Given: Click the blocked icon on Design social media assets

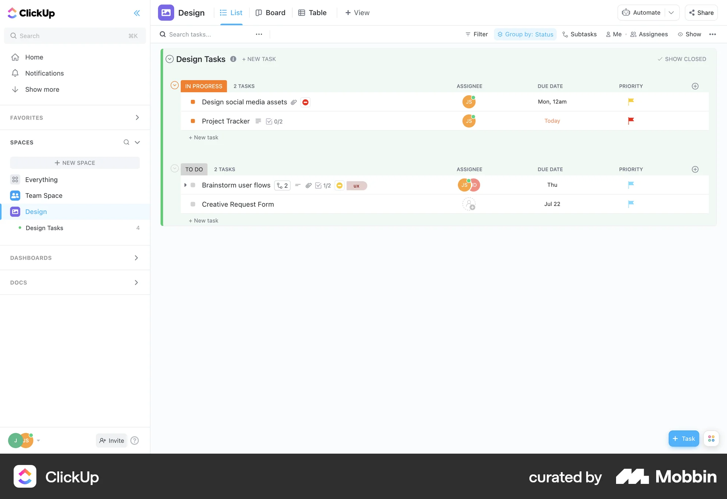Looking at the screenshot, I should pyautogui.click(x=305, y=102).
